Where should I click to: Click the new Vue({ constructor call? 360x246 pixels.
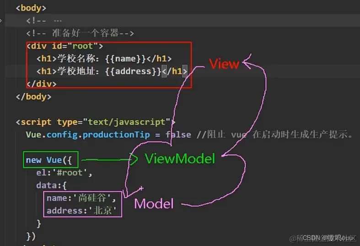coord(49,160)
